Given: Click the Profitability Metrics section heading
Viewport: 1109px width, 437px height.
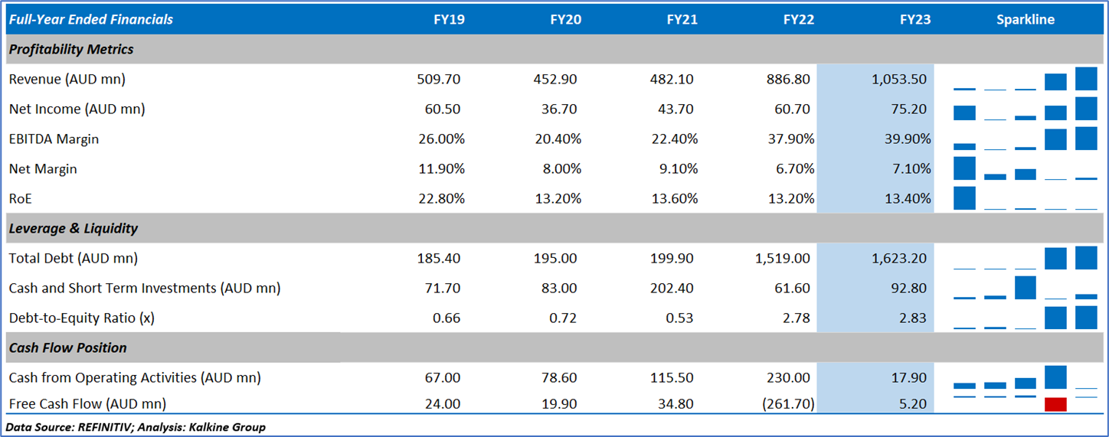Looking at the screenshot, I should (71, 50).
